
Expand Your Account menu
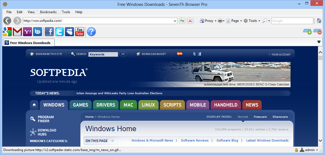point(280,54)
